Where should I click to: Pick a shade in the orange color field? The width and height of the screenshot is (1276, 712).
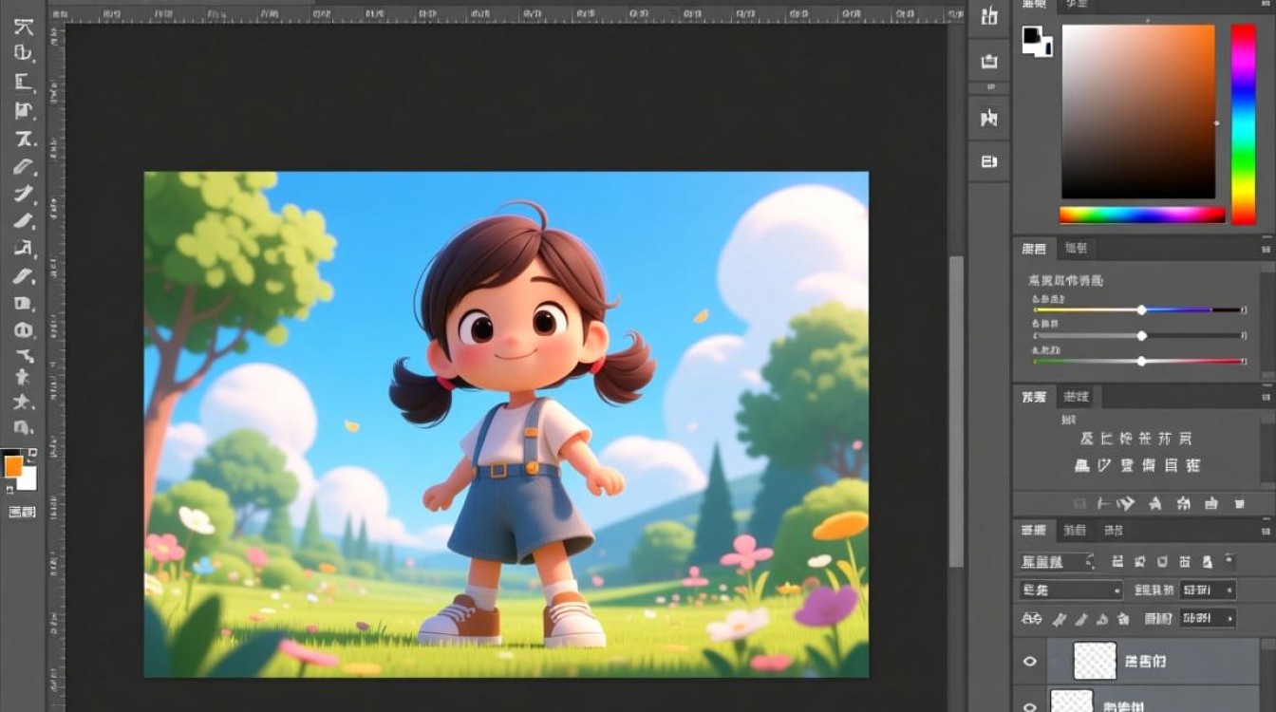[1138, 111]
